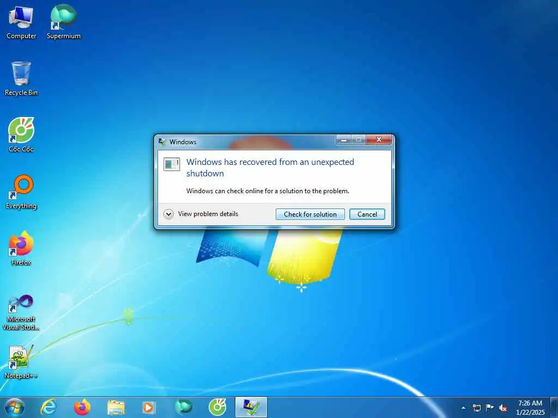This screenshot has height=418, width=558.
Task: Open the Action Center flag icon
Action: pos(490,408)
